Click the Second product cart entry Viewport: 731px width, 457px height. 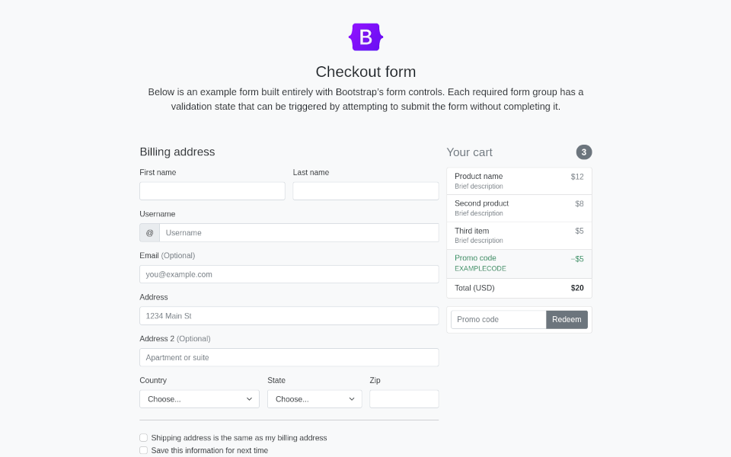tap(519, 208)
